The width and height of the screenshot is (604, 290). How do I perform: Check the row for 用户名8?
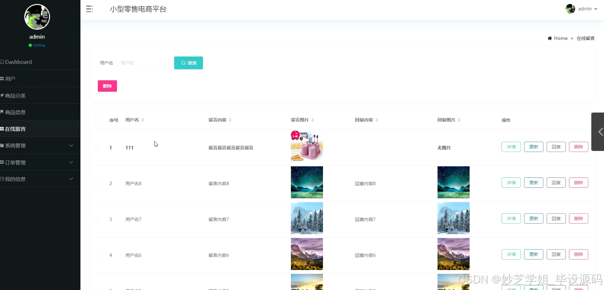(95, 184)
